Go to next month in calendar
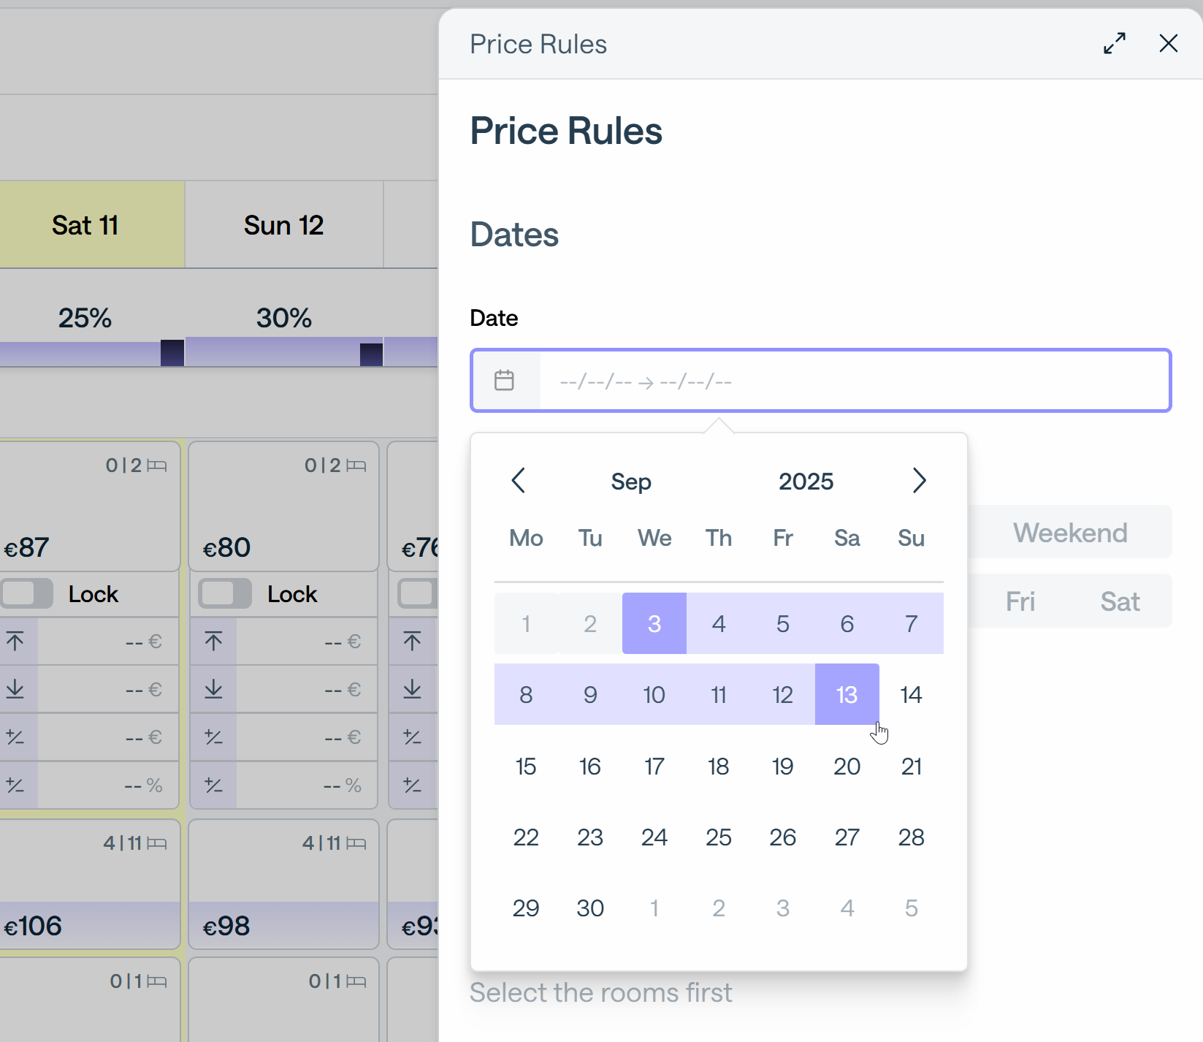 pos(919,481)
